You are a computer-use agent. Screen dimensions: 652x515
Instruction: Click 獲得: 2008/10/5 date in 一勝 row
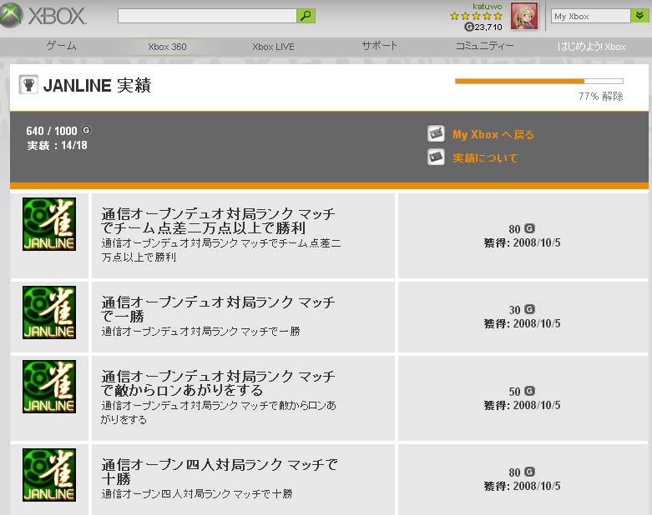[522, 323]
